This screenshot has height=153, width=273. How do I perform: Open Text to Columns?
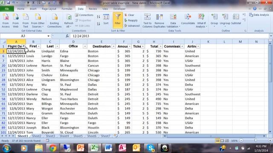click(x=147, y=21)
